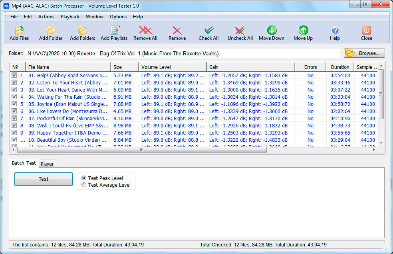
Task: Uncheck the checkbox for file 1 Help!
Action: (x=14, y=75)
